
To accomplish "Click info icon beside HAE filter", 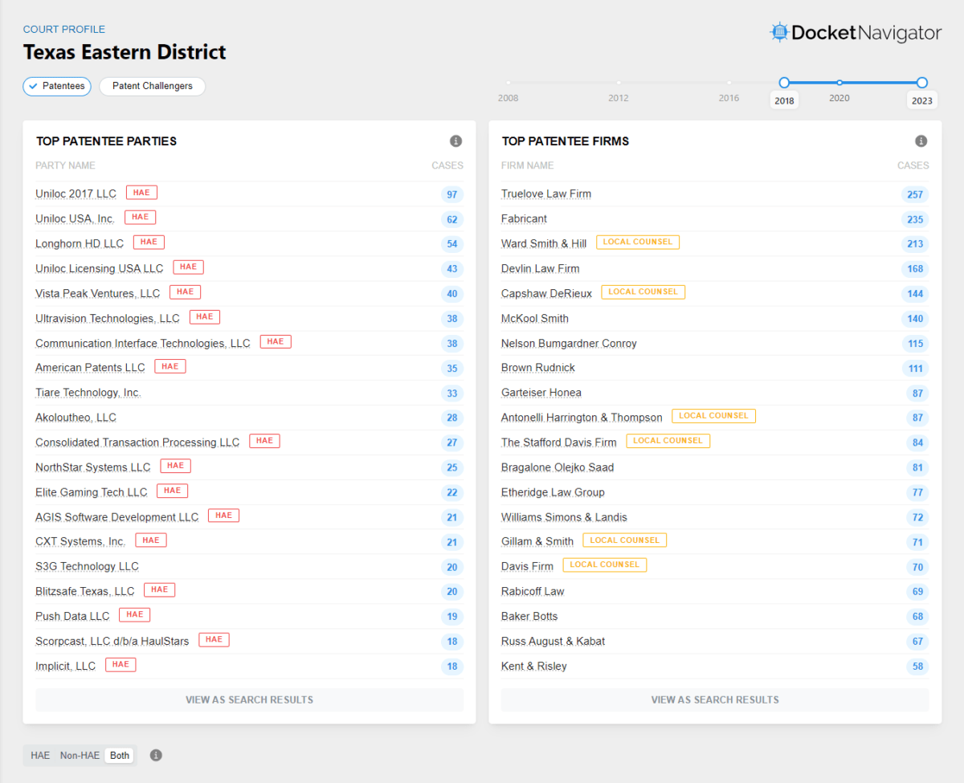I will pos(156,755).
